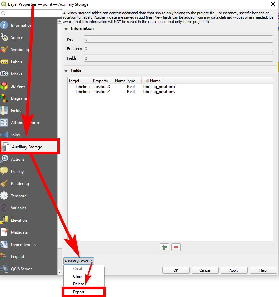The image size is (279, 297).
Task: Open the Actions gear icon
Action: pos(4,159)
